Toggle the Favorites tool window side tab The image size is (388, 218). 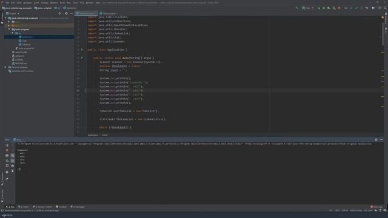click(x=2, y=196)
